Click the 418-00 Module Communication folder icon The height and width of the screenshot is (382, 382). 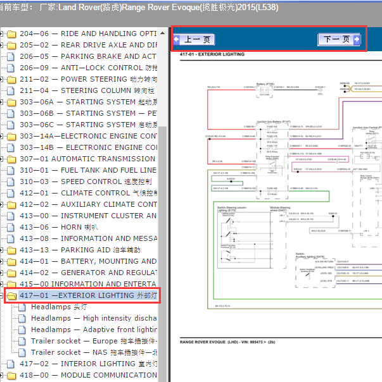[x=11, y=376]
